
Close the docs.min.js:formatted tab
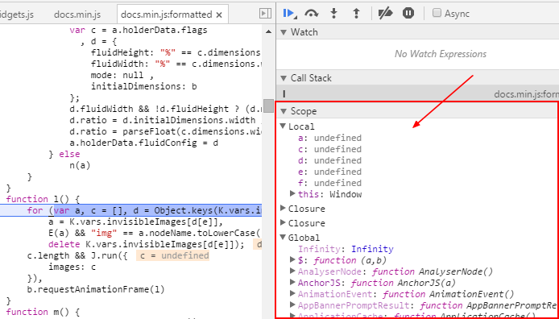tap(219, 14)
